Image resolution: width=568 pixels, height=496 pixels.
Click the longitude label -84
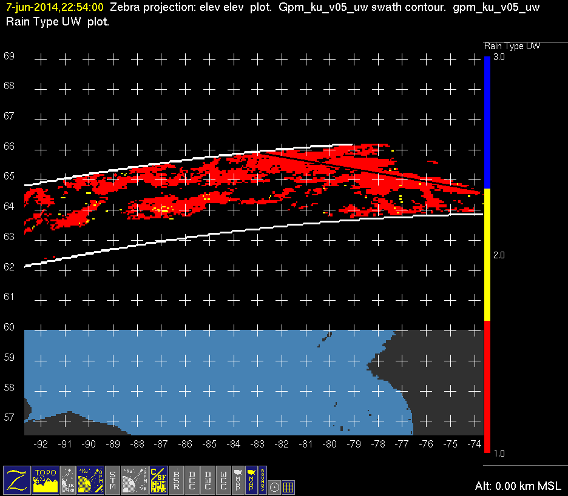[233, 444]
